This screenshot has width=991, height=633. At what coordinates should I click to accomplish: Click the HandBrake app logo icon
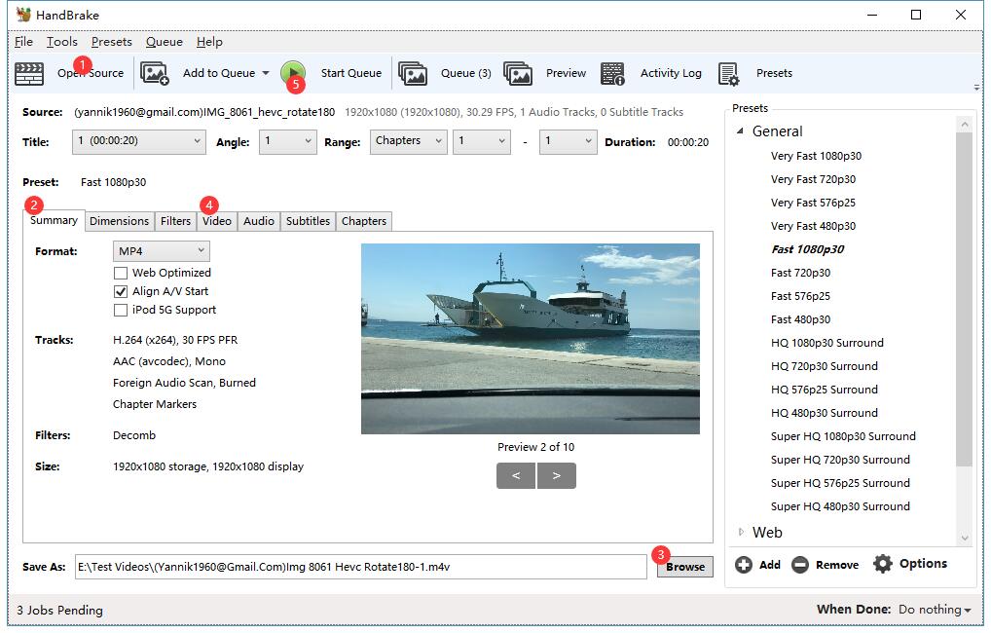coord(23,14)
